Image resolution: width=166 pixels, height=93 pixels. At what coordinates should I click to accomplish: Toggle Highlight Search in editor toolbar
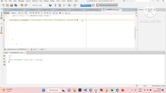point(39,13)
